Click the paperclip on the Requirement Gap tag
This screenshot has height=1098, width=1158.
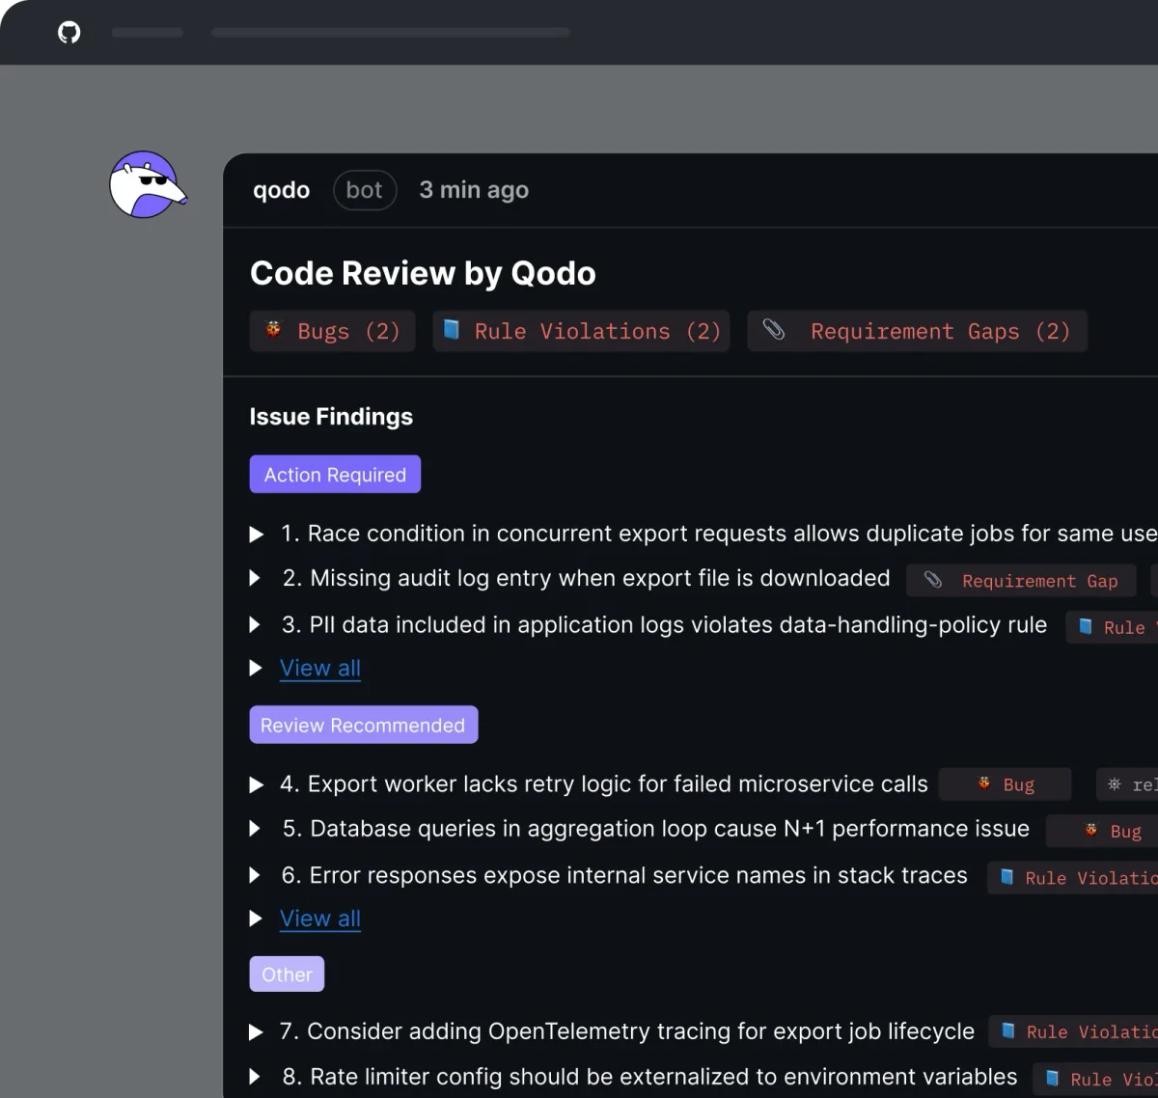pos(931,580)
